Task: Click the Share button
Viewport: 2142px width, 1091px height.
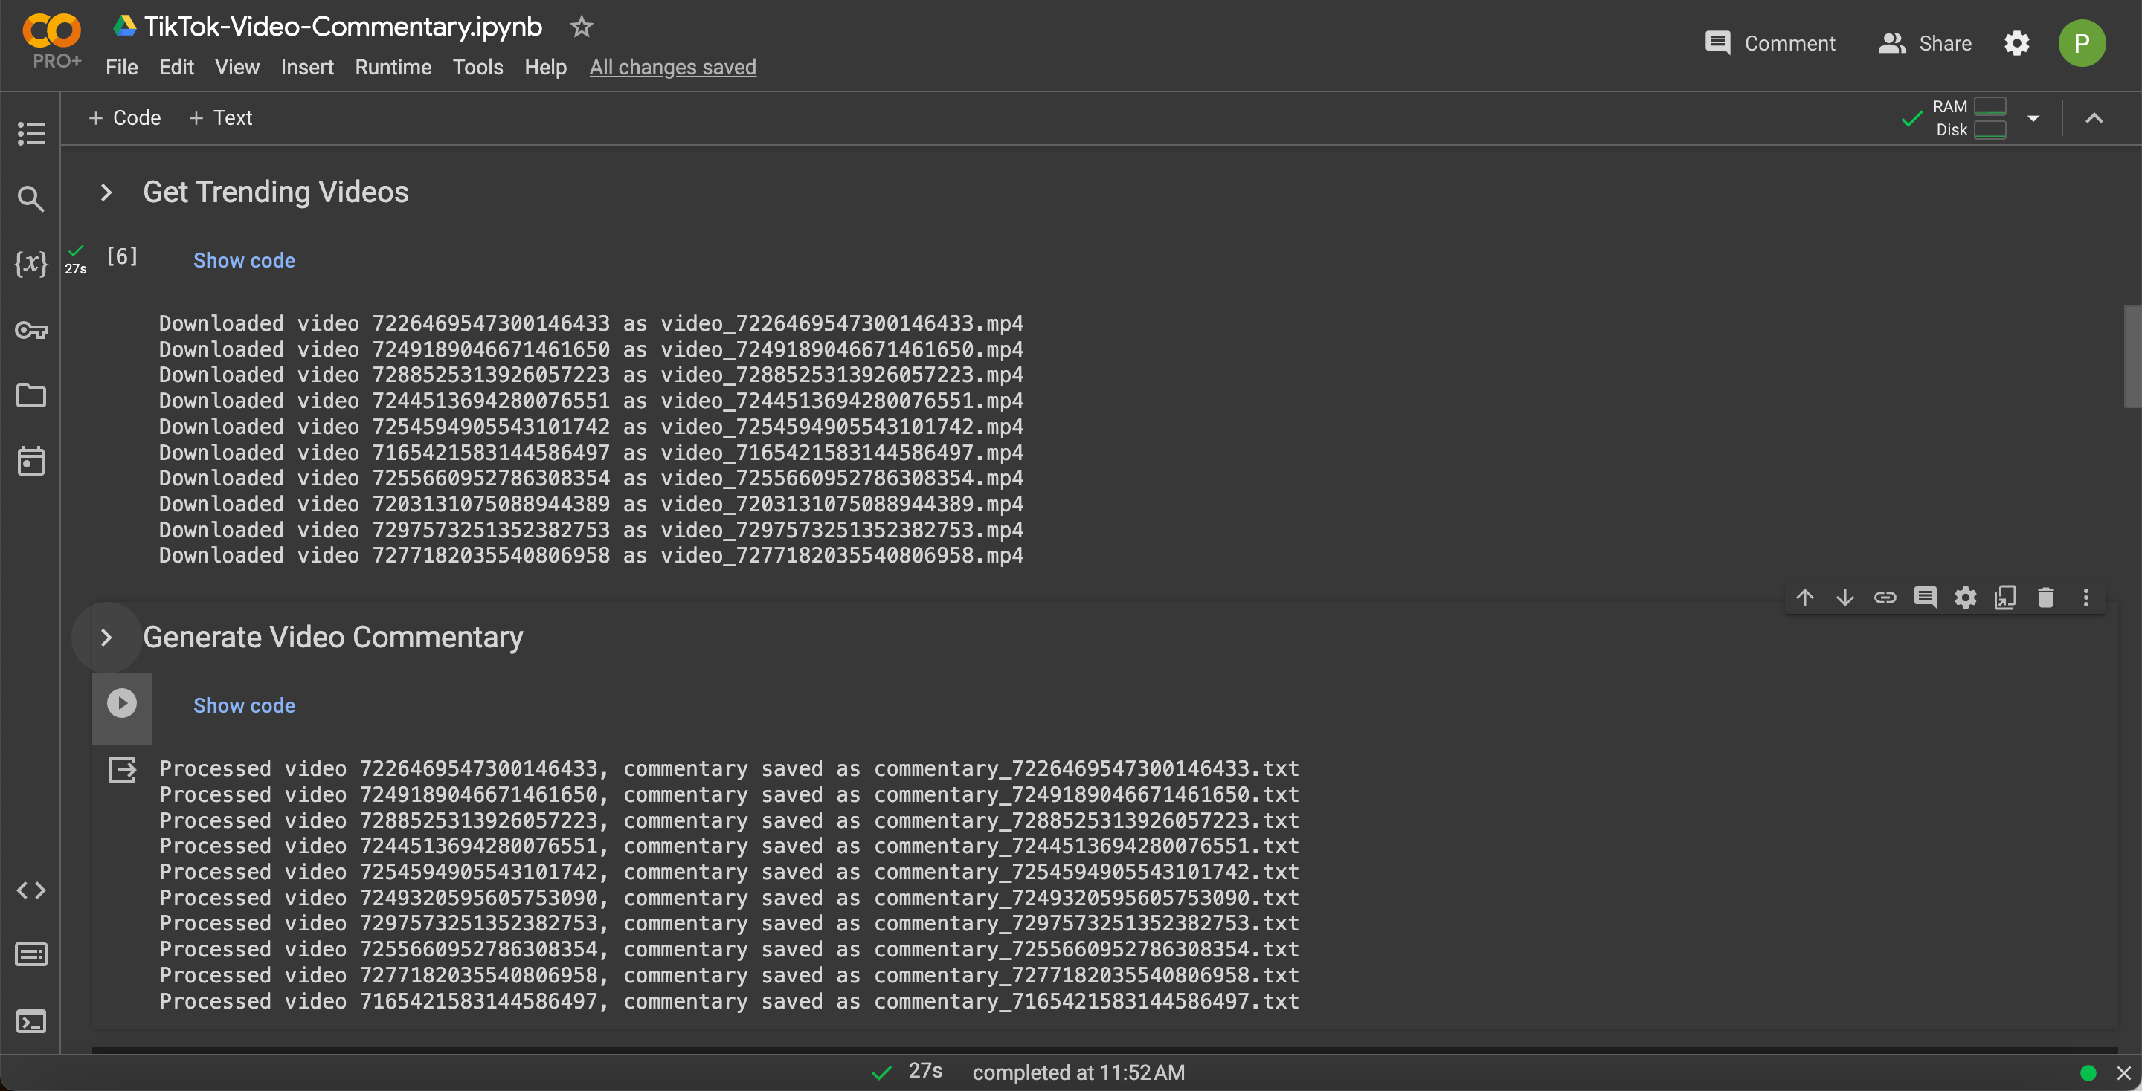Action: tap(1925, 43)
